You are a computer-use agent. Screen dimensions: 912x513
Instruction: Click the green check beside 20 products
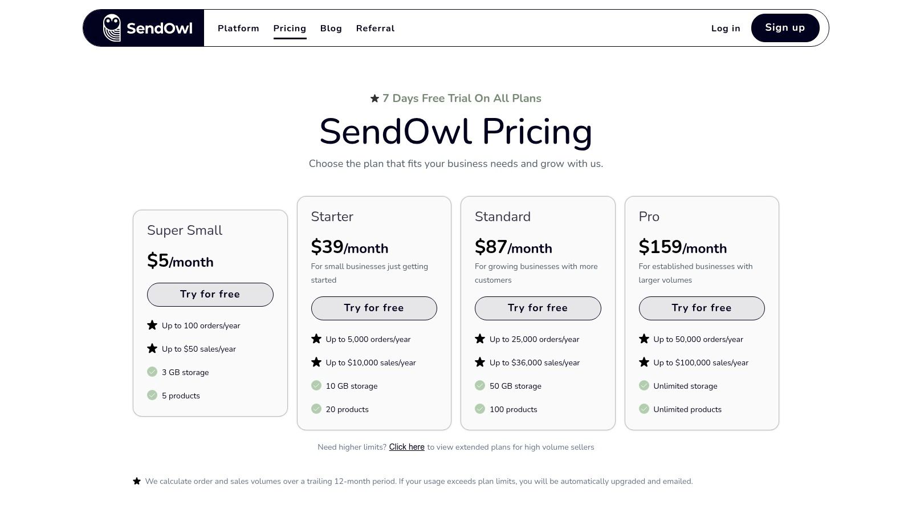click(x=316, y=408)
